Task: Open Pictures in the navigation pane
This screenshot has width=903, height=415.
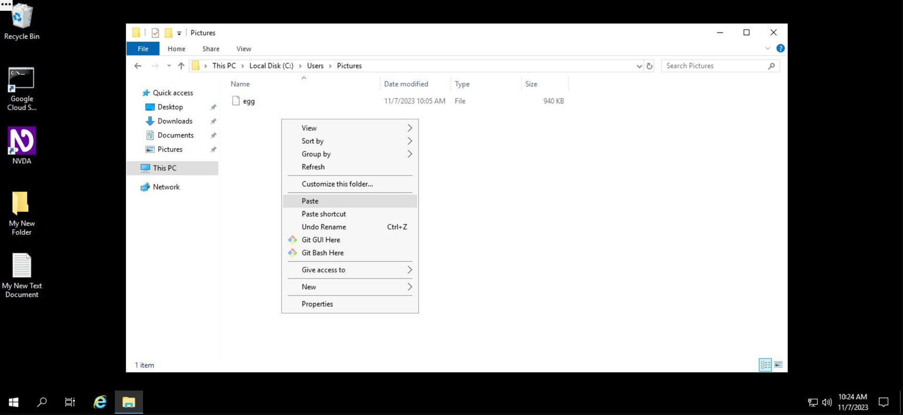Action: [170, 149]
